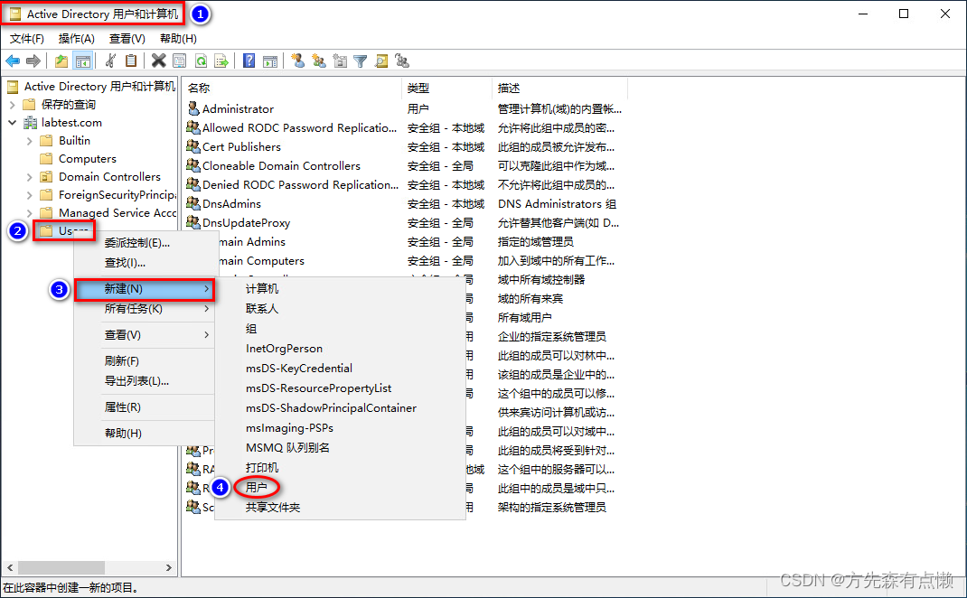Toggle the show/hide action pane icon
The width and height of the screenshot is (967, 598).
coord(269,61)
